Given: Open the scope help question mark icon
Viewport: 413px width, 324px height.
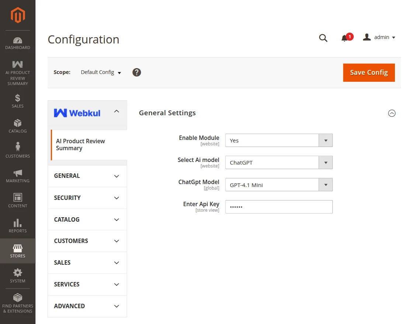Looking at the screenshot, I should tap(136, 72).
